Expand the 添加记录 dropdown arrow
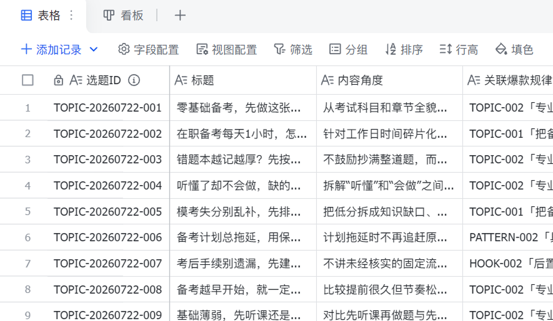The image size is (553, 321). (94, 50)
